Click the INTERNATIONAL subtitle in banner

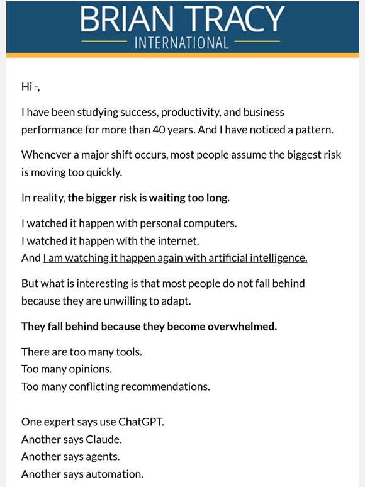[181, 43]
